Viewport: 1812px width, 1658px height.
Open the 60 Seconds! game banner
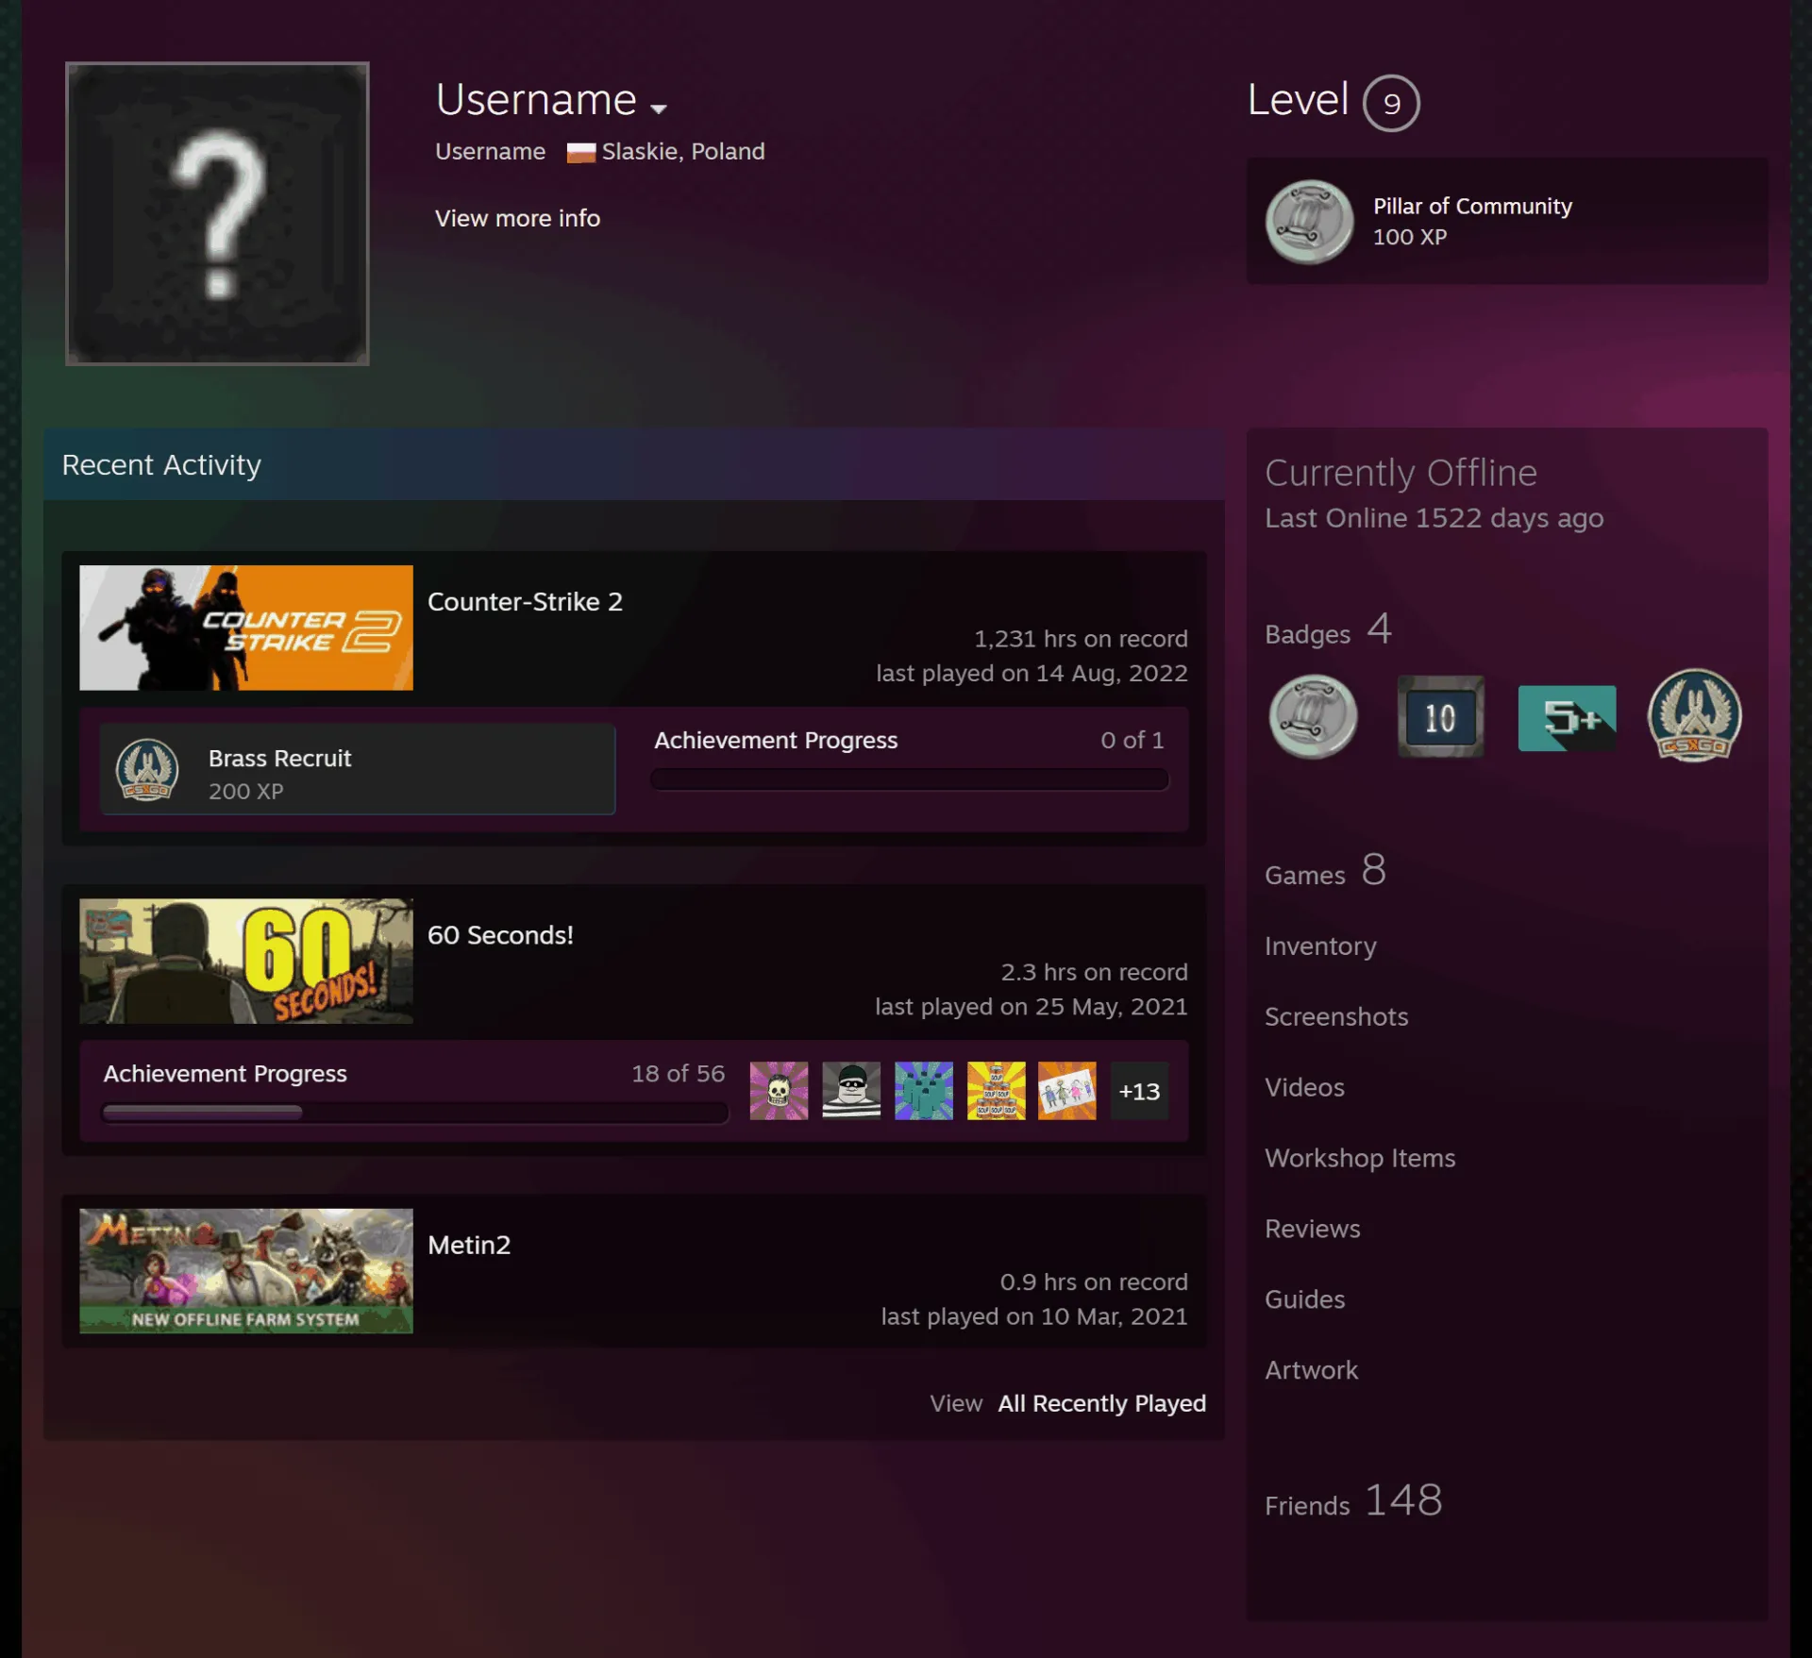coord(246,961)
